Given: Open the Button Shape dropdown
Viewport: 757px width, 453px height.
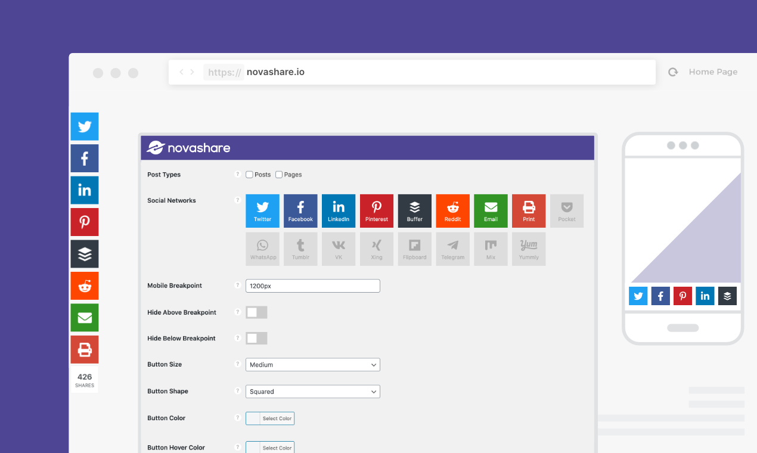Looking at the screenshot, I should [x=313, y=392].
